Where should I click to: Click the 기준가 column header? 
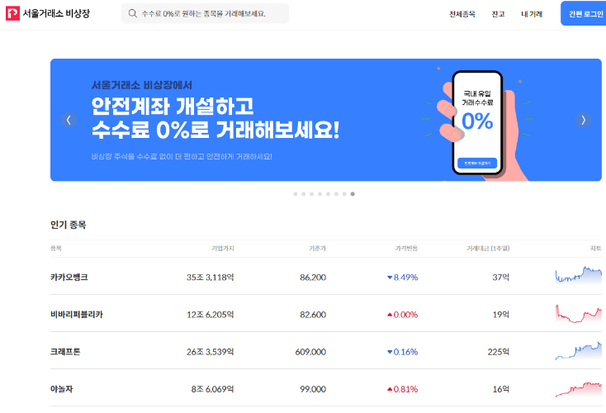pos(317,249)
